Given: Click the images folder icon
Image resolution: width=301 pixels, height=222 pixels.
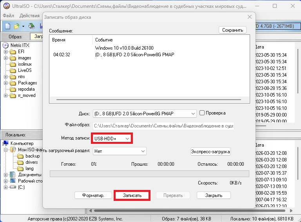Looking at the screenshot, I should 13,58.
